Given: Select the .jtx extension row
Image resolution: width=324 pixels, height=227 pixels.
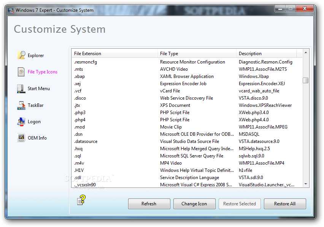Looking at the screenshot, I should [x=187, y=105].
